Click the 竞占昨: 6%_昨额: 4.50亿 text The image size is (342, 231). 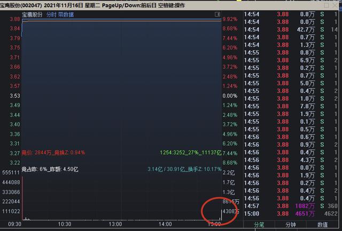pos(50,169)
